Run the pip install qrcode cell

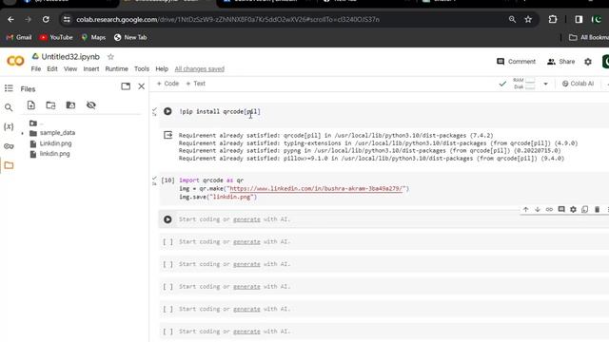pyautogui.click(x=167, y=111)
